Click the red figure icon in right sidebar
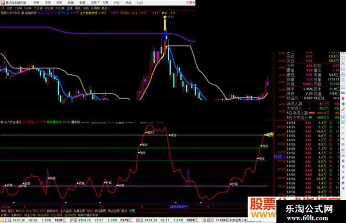The height and width of the screenshot is (223, 346). (343, 98)
